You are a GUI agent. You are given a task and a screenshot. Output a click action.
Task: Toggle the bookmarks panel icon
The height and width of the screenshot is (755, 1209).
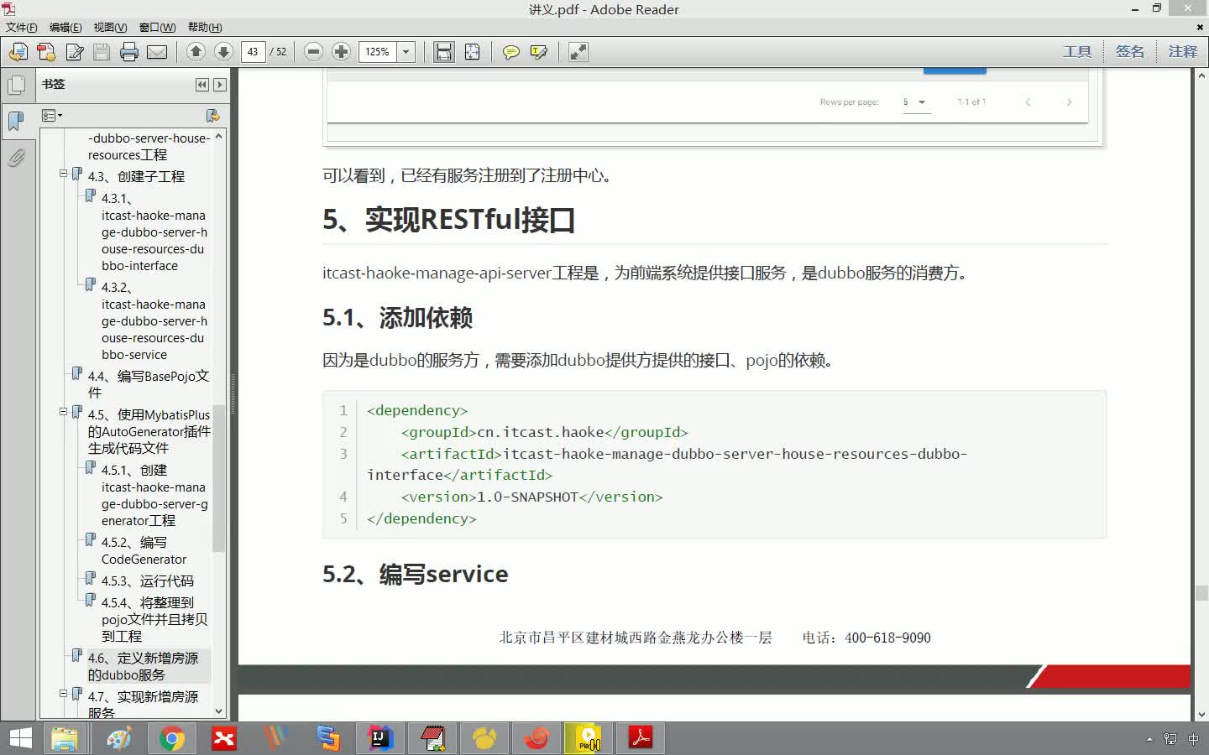tap(16, 121)
